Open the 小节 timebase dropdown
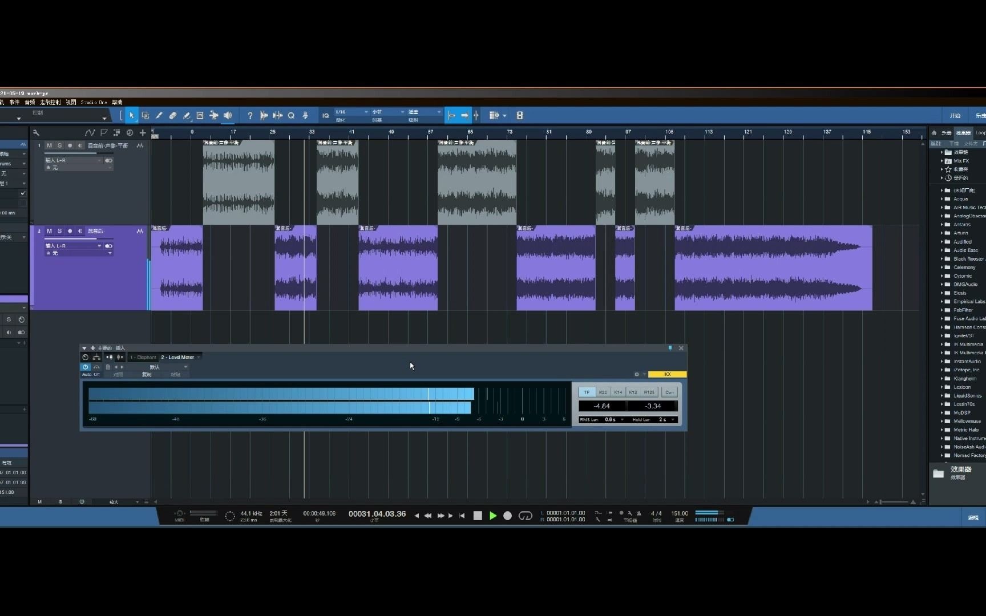 (x=388, y=112)
